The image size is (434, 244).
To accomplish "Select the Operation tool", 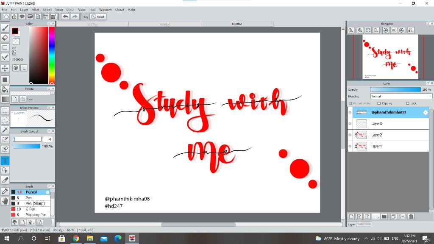I will point(5,170).
